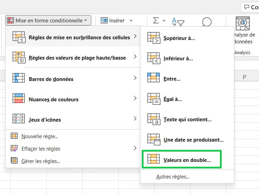Viewport: 259px width, 195px height.
Task: Click the Valeurs en double icon
Action: 154,159
